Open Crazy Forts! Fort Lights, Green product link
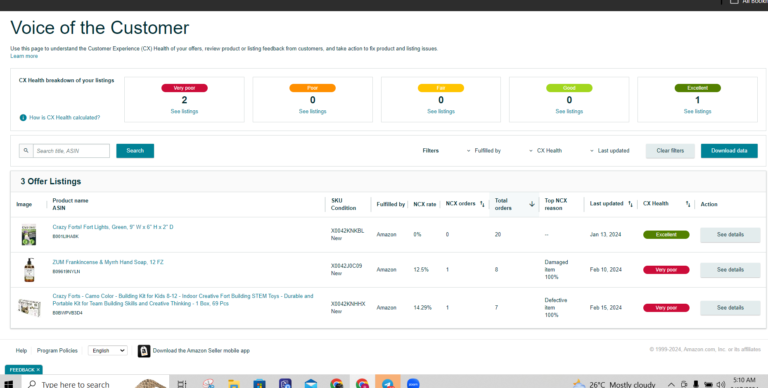This screenshot has width=768, height=388. point(113,227)
